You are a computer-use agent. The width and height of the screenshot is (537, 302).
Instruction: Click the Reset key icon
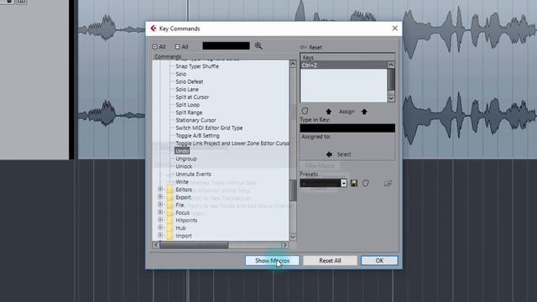click(x=303, y=47)
